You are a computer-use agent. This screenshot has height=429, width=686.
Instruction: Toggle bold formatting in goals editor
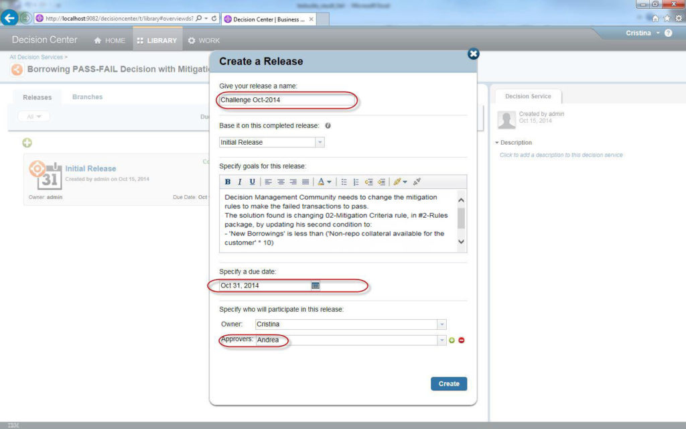(x=228, y=182)
